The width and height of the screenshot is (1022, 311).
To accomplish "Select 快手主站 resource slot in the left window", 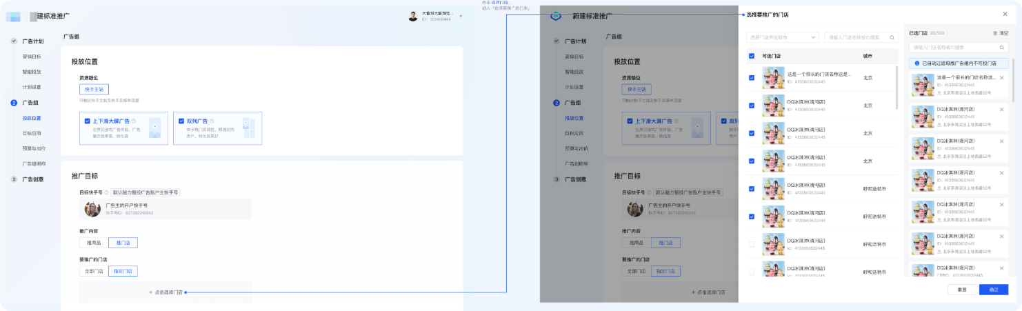I will pyautogui.click(x=94, y=89).
